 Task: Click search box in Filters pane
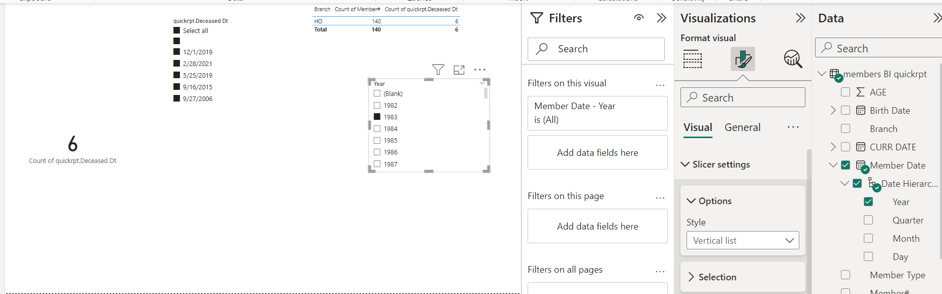pos(596,49)
